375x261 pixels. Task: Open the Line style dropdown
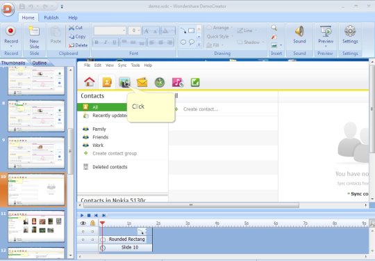click(x=247, y=31)
